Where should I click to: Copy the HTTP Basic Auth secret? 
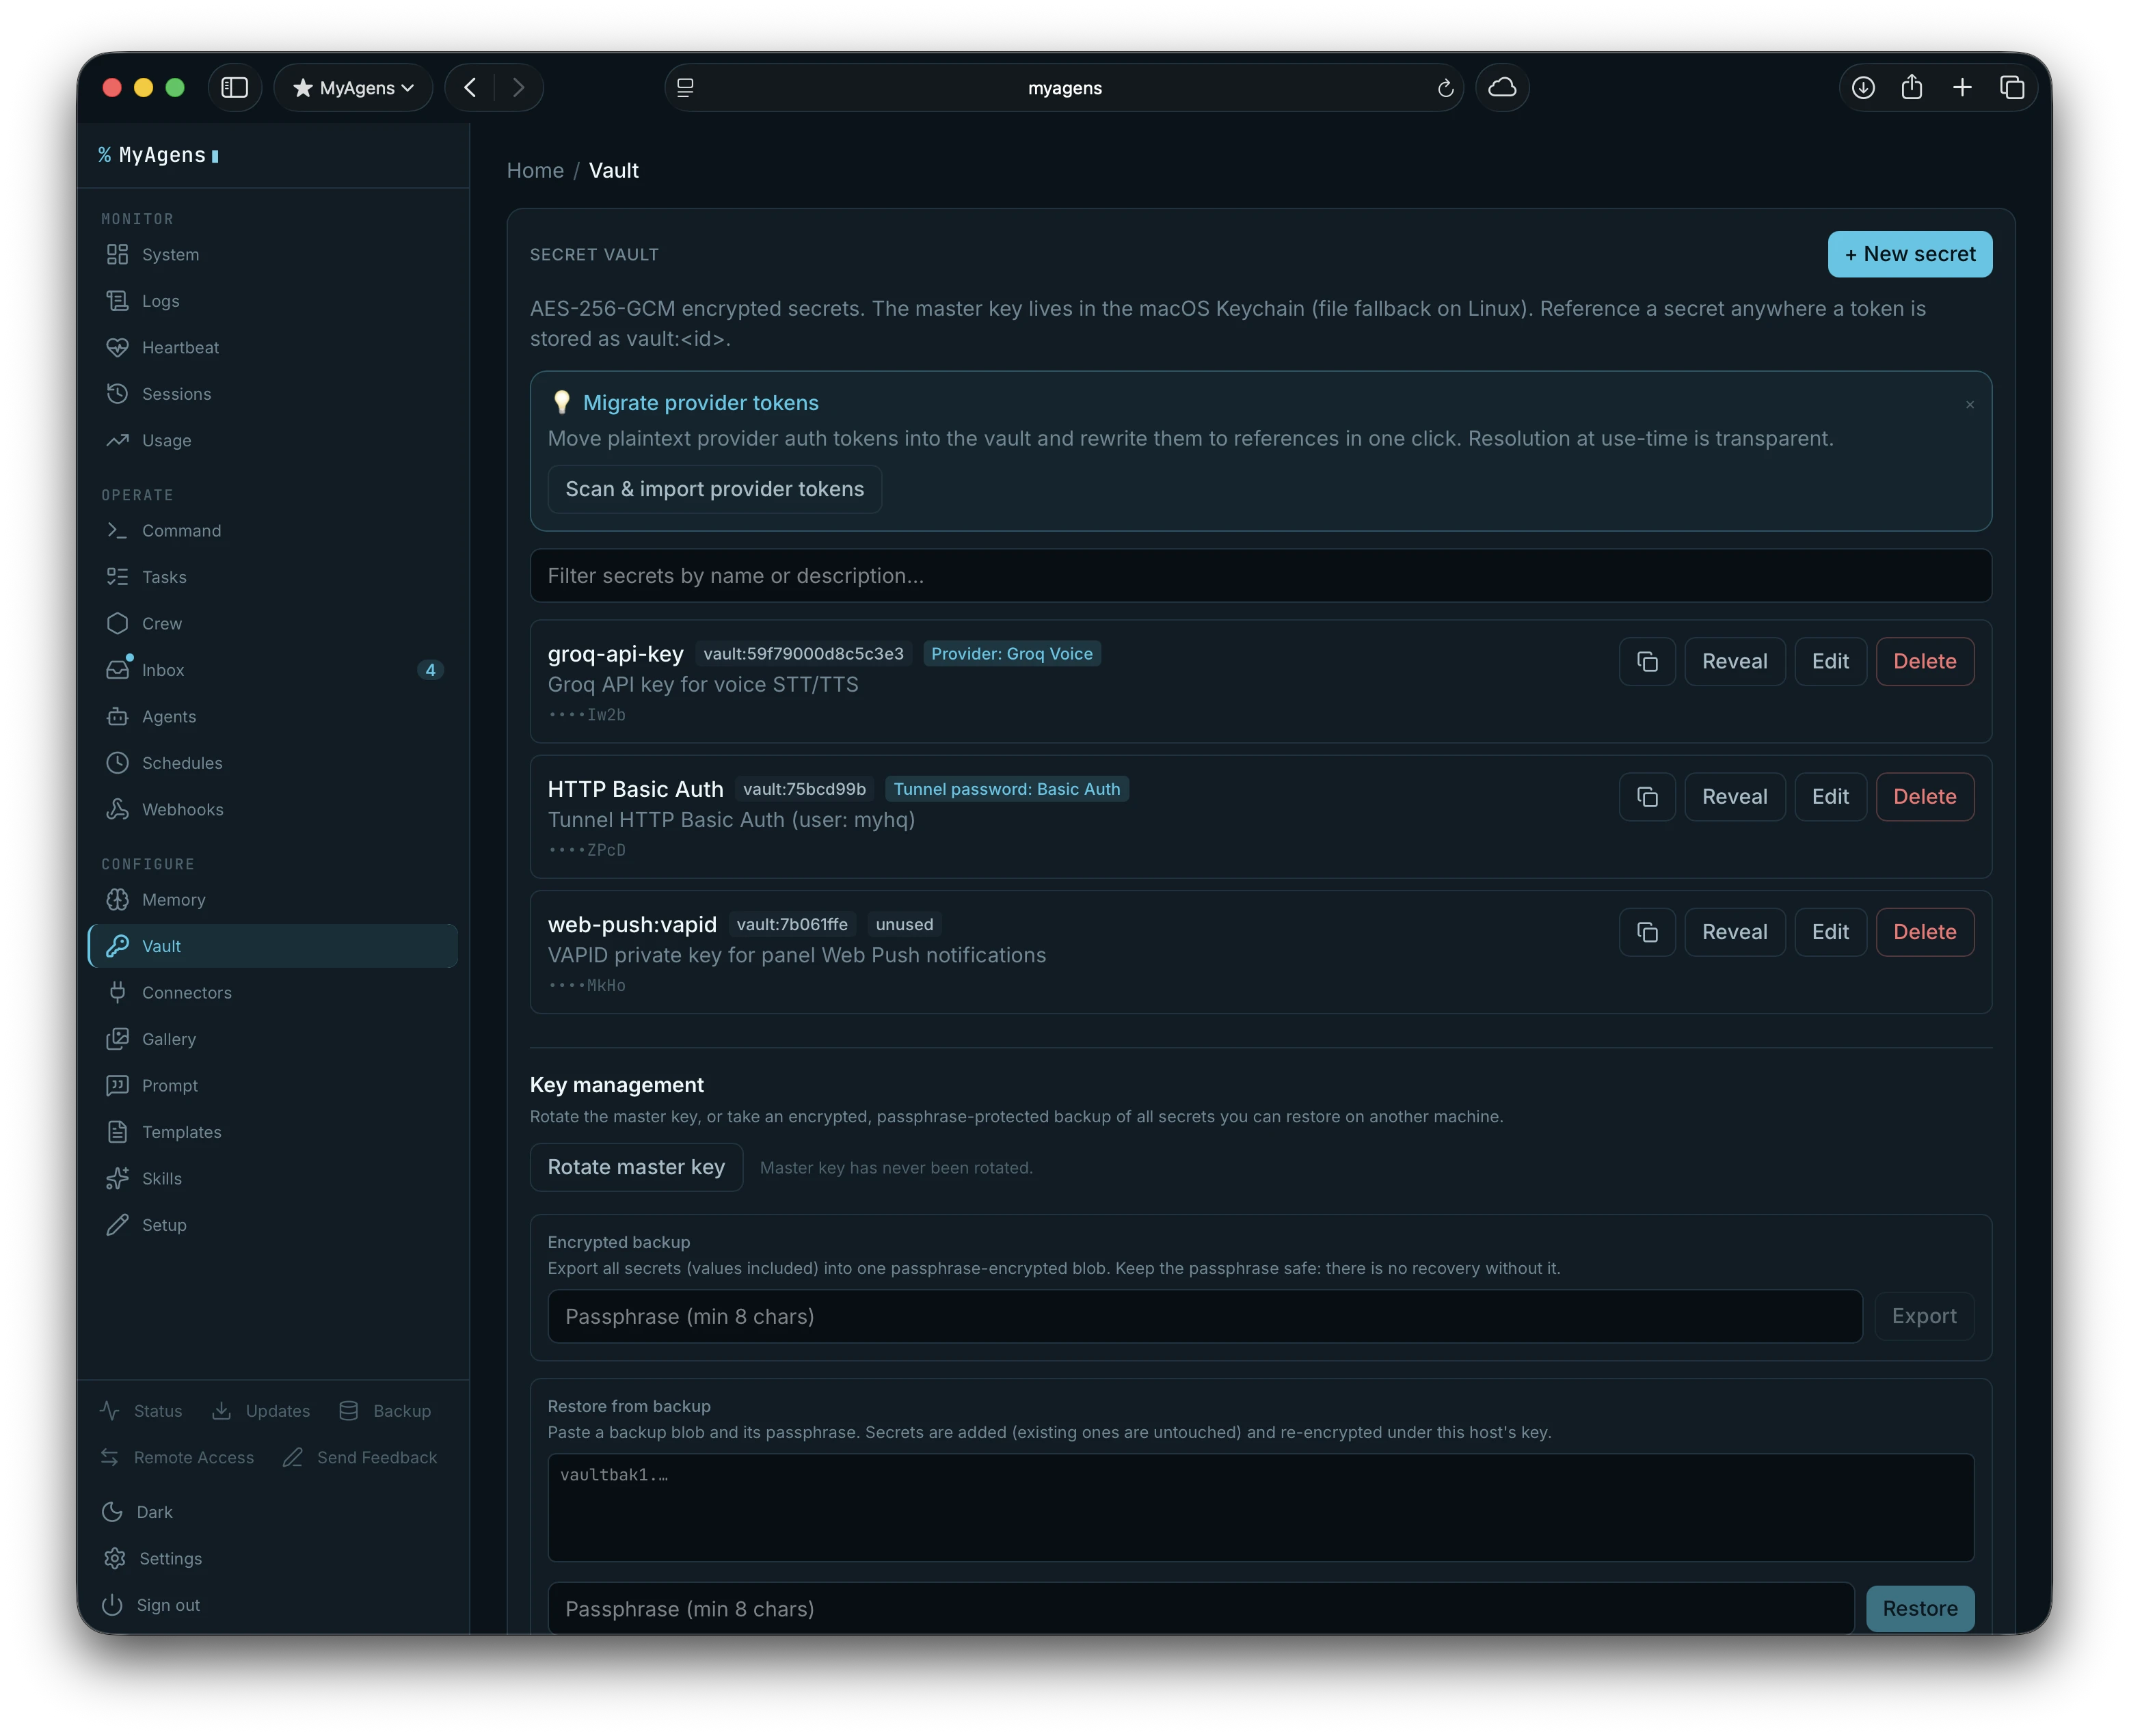point(1647,797)
